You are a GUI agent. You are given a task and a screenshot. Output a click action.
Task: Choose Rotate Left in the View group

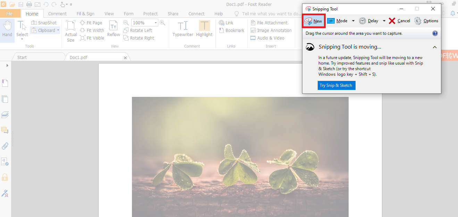(138, 30)
